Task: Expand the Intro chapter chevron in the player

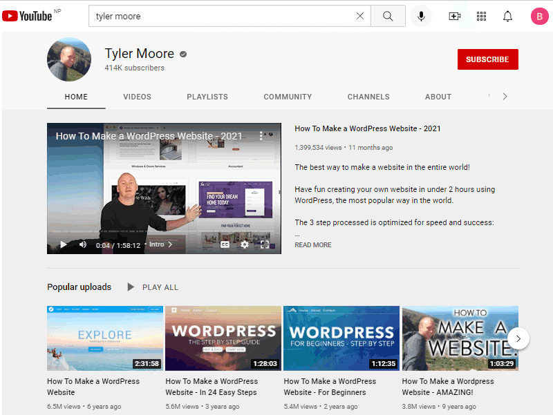Action: tap(170, 244)
